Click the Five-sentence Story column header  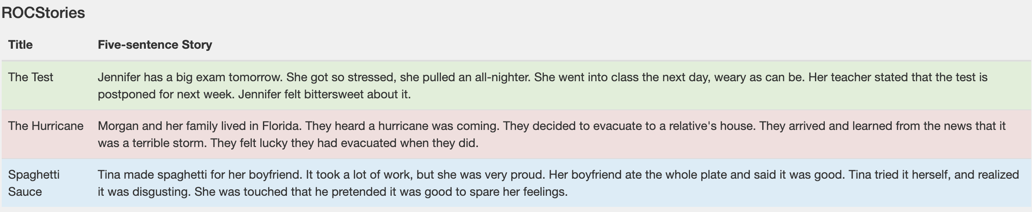[155, 44]
